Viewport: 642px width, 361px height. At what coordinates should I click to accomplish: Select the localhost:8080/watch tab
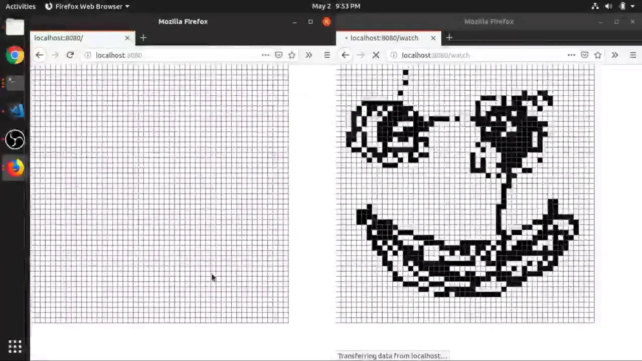click(x=388, y=38)
